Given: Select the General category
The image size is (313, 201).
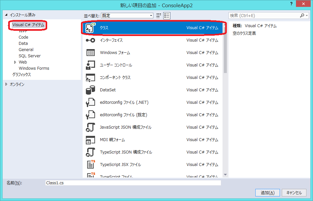Looking at the screenshot, I should tap(26, 50).
